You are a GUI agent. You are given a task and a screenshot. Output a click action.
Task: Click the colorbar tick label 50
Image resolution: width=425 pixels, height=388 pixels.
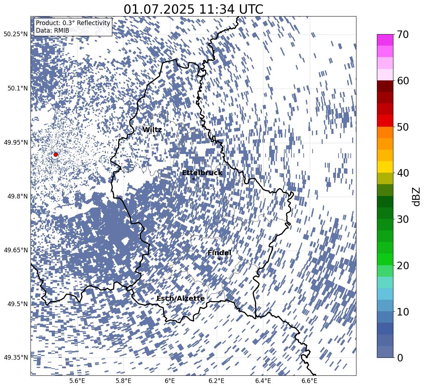[403, 127]
